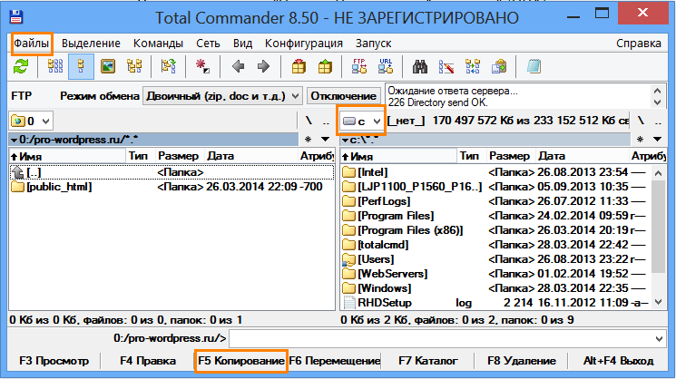Open the Notepad icon in toolbar
This screenshot has height=379, width=676.
(534, 67)
